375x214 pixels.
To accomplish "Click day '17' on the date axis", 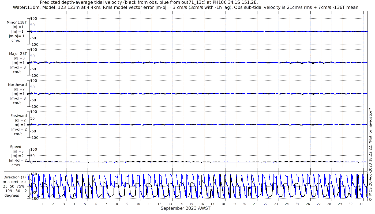I will 212,204.
